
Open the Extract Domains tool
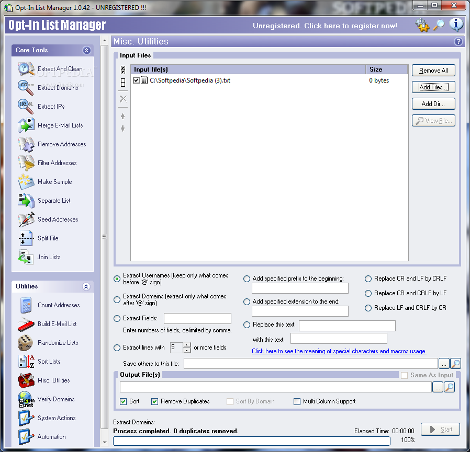(48, 88)
